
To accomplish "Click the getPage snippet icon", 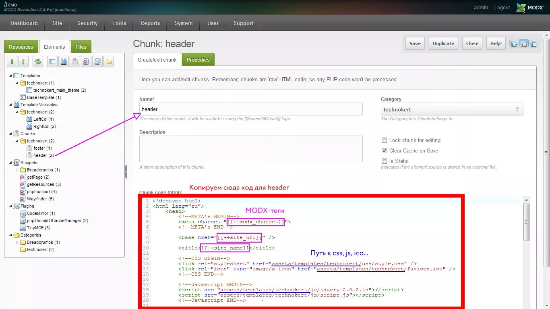I will click(x=23, y=177).
